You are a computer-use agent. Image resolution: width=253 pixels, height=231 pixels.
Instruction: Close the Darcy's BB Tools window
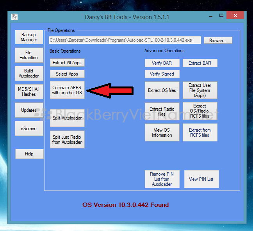pos(235,16)
